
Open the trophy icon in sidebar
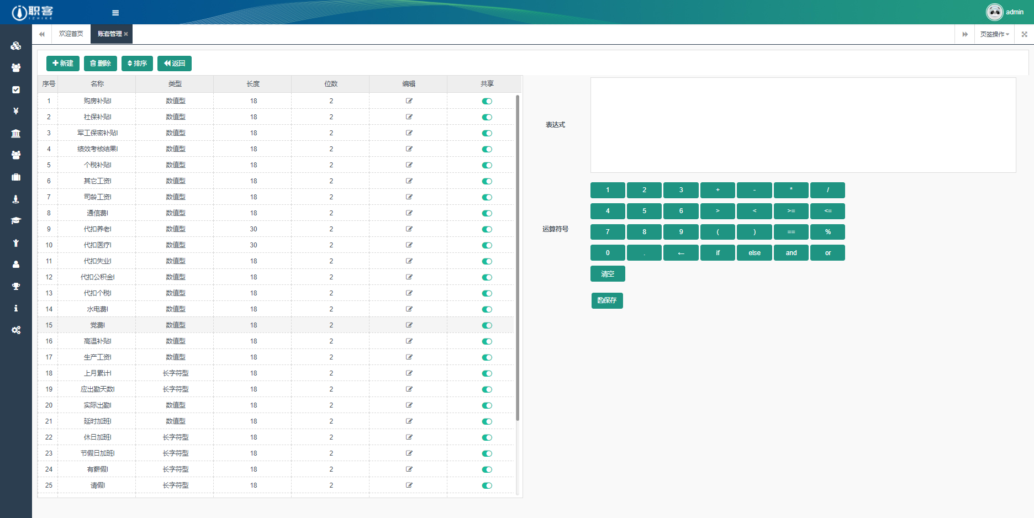16,286
